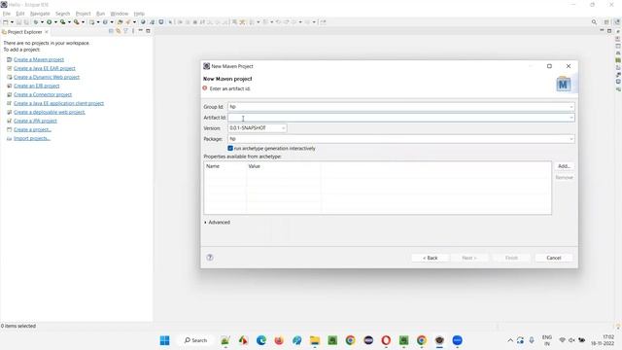
Task: Click the Collapse All icon in Project Explorer
Action: 111,31
